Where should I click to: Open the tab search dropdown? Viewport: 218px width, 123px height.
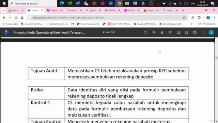point(3,10)
